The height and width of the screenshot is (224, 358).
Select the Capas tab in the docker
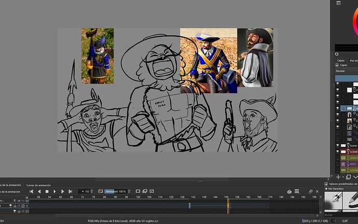[341, 60]
